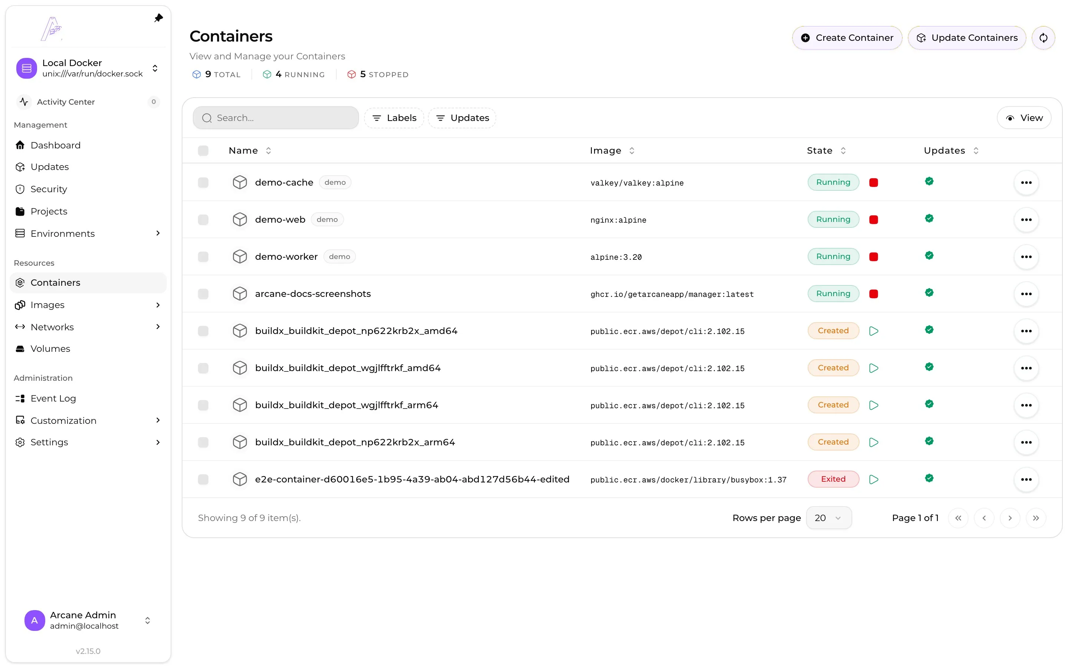The height and width of the screenshot is (668, 1068).
Task: Check the demo-cache row checkbox
Action: pyautogui.click(x=203, y=183)
